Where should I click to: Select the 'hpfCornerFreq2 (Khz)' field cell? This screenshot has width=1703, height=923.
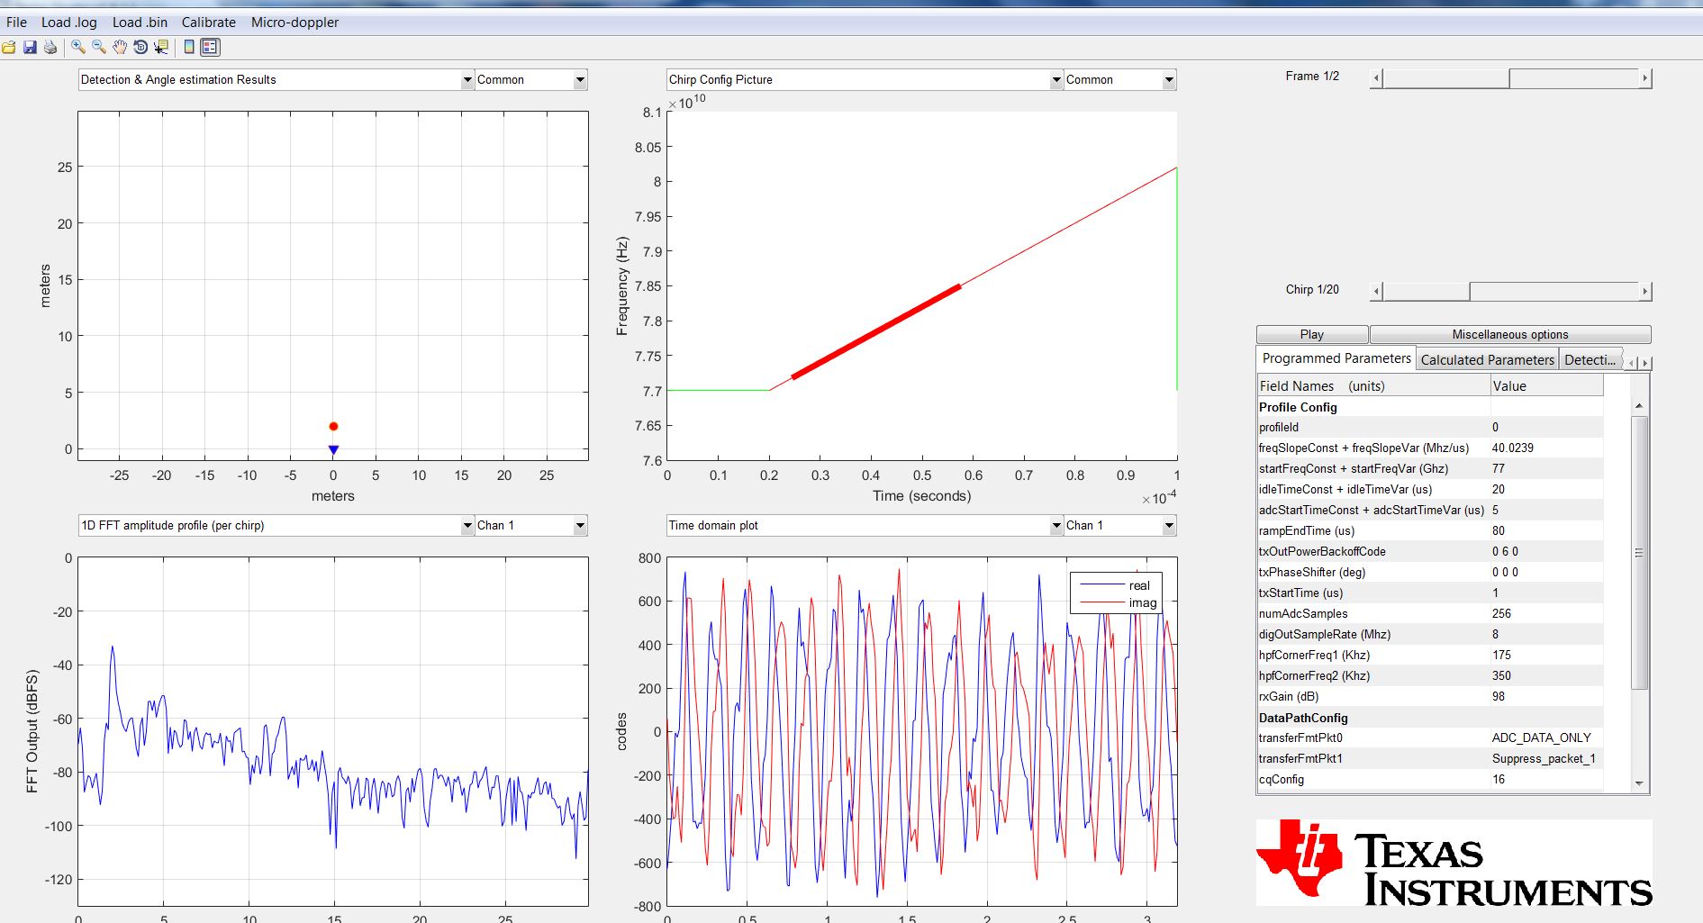[1373, 676]
